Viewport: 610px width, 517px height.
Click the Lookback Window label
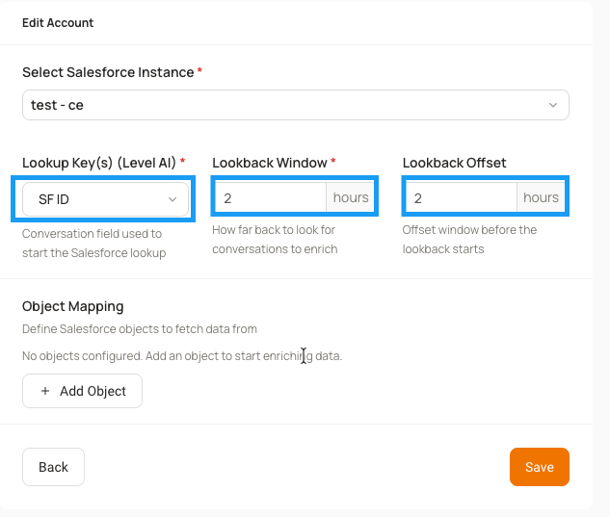point(270,163)
